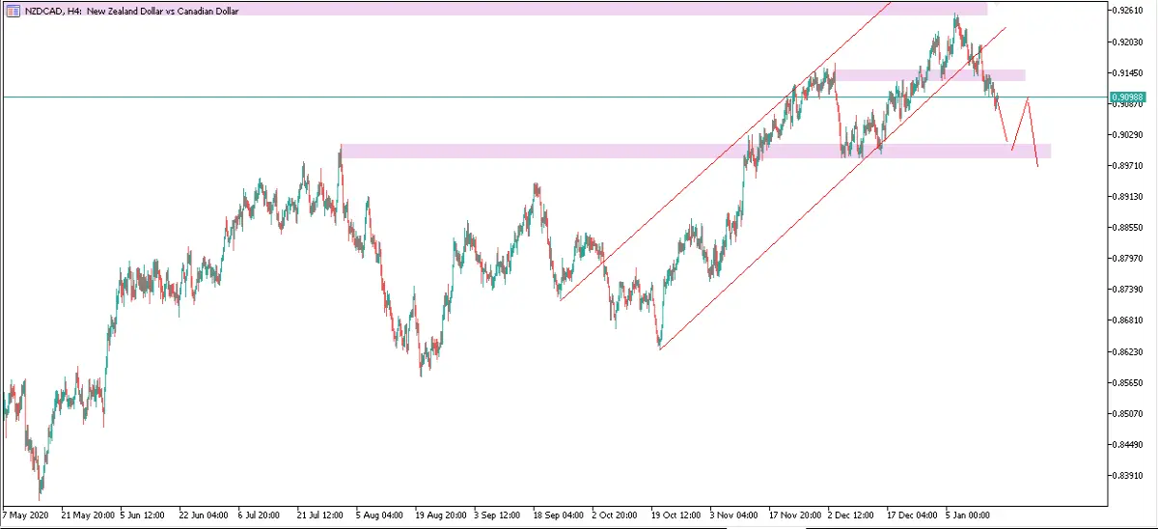The height and width of the screenshot is (529, 1158).
Task: Select the current price label 0.90988
Action: 1127,97
